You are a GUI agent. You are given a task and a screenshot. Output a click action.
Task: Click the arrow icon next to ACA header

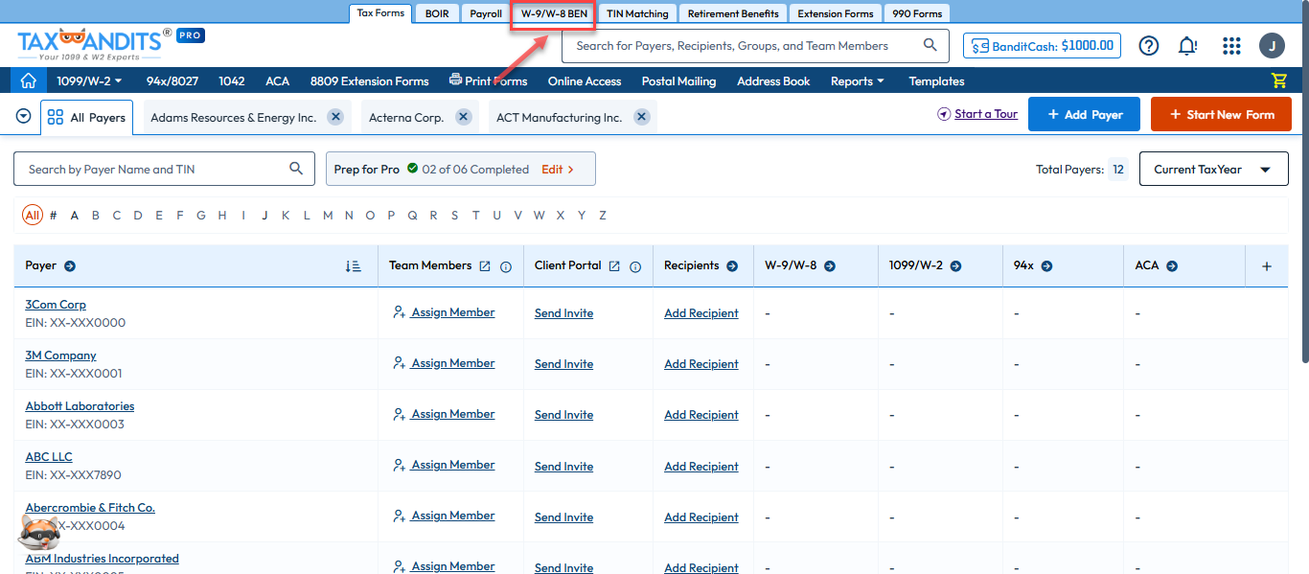click(x=1172, y=266)
